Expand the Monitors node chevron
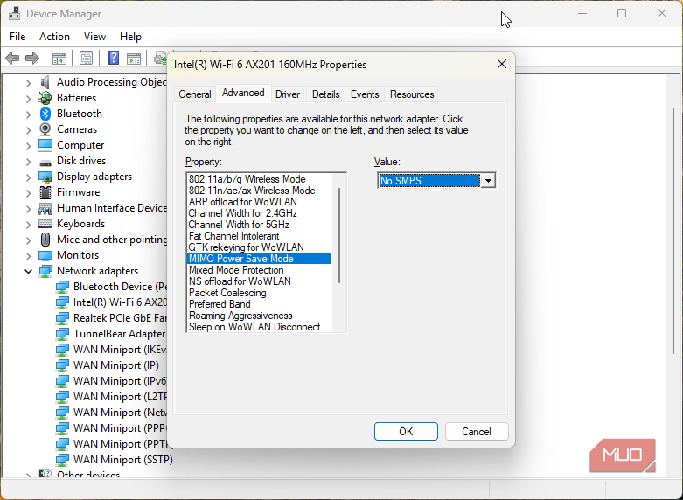683x500 pixels. (x=28, y=255)
